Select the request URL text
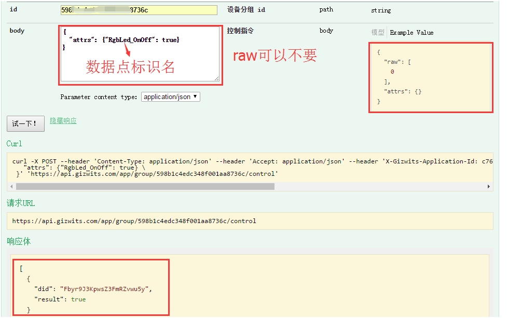 click(128, 221)
